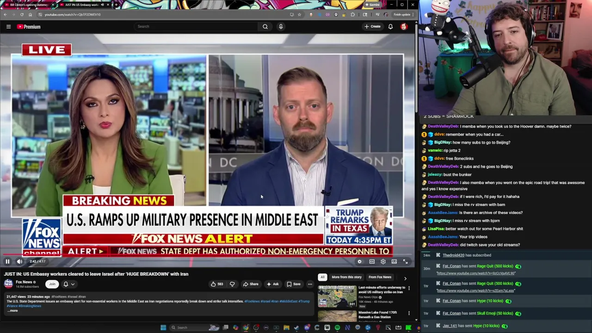This screenshot has width=592, height=333.
Task: Open the Ask AI button
Action: 272,284
